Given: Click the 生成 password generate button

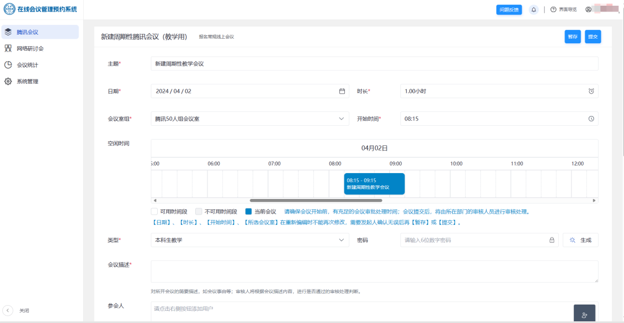Looking at the screenshot, I should (580, 240).
